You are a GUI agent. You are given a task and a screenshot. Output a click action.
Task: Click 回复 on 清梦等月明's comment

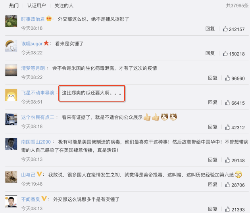213,78
